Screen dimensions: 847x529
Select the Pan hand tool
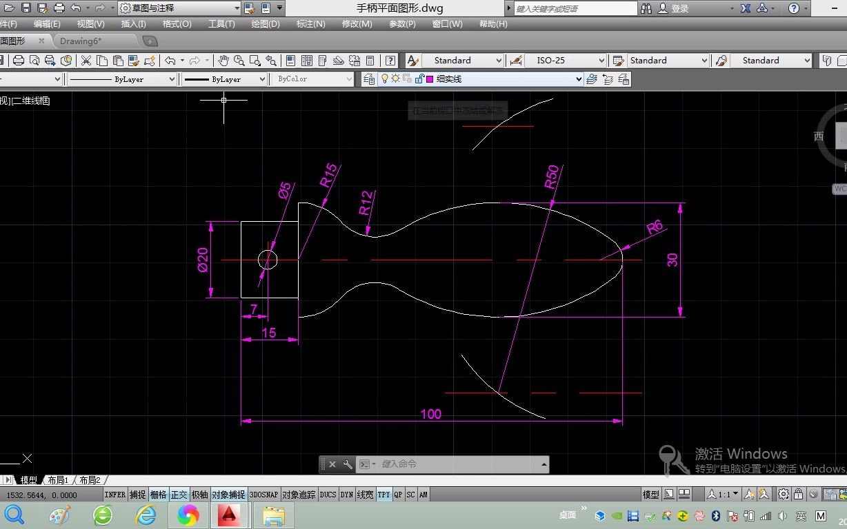pyautogui.click(x=223, y=61)
